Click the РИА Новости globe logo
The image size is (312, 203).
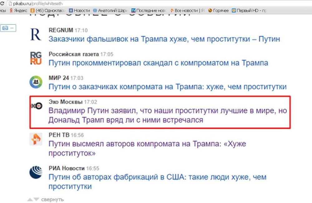pos(36,172)
